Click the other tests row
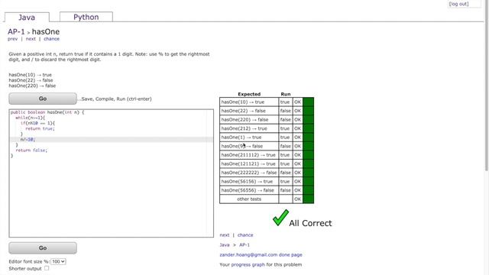 point(267,199)
